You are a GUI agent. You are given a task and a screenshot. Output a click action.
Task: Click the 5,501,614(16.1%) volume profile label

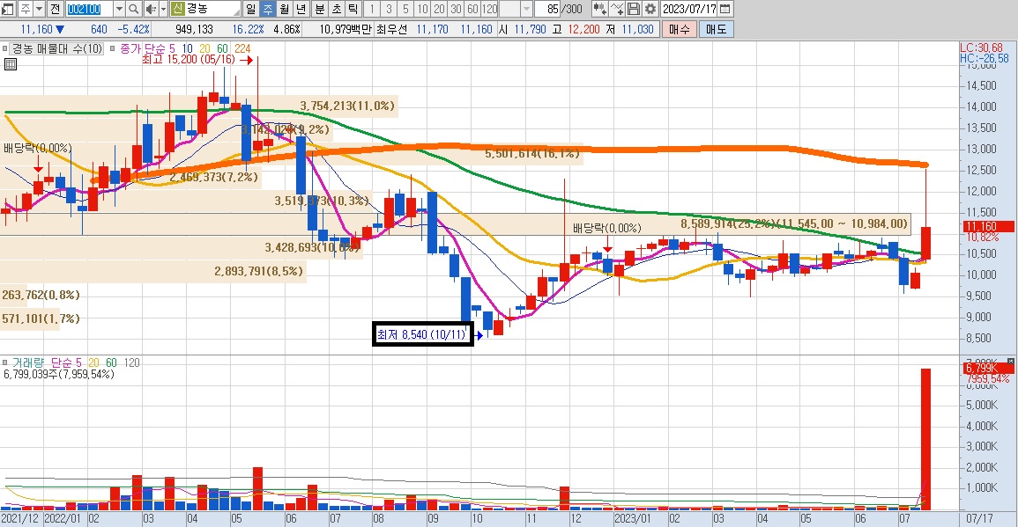[x=532, y=154]
